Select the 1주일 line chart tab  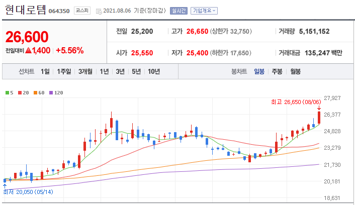click(64, 71)
